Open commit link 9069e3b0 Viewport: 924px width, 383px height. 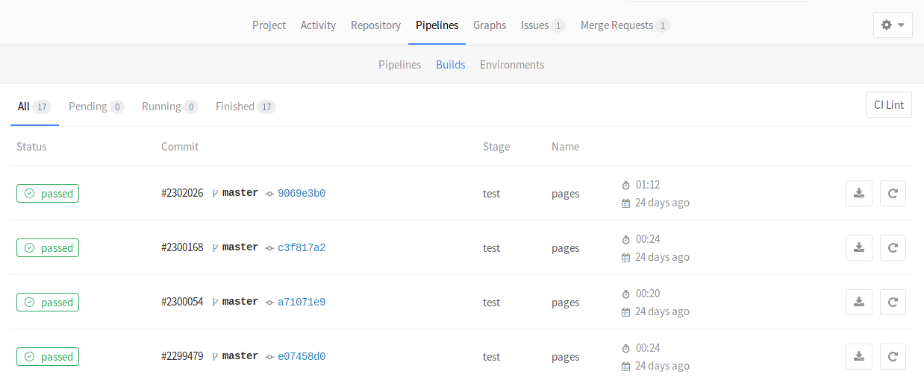click(302, 194)
